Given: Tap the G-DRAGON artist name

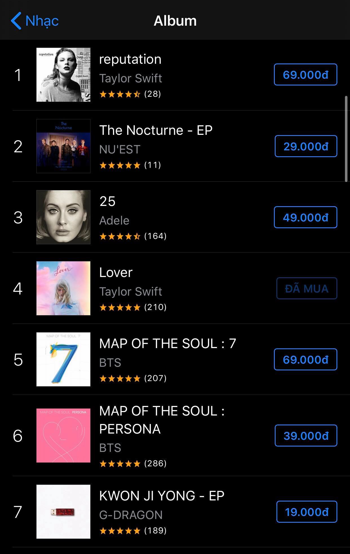Looking at the screenshot, I should [x=131, y=515].
